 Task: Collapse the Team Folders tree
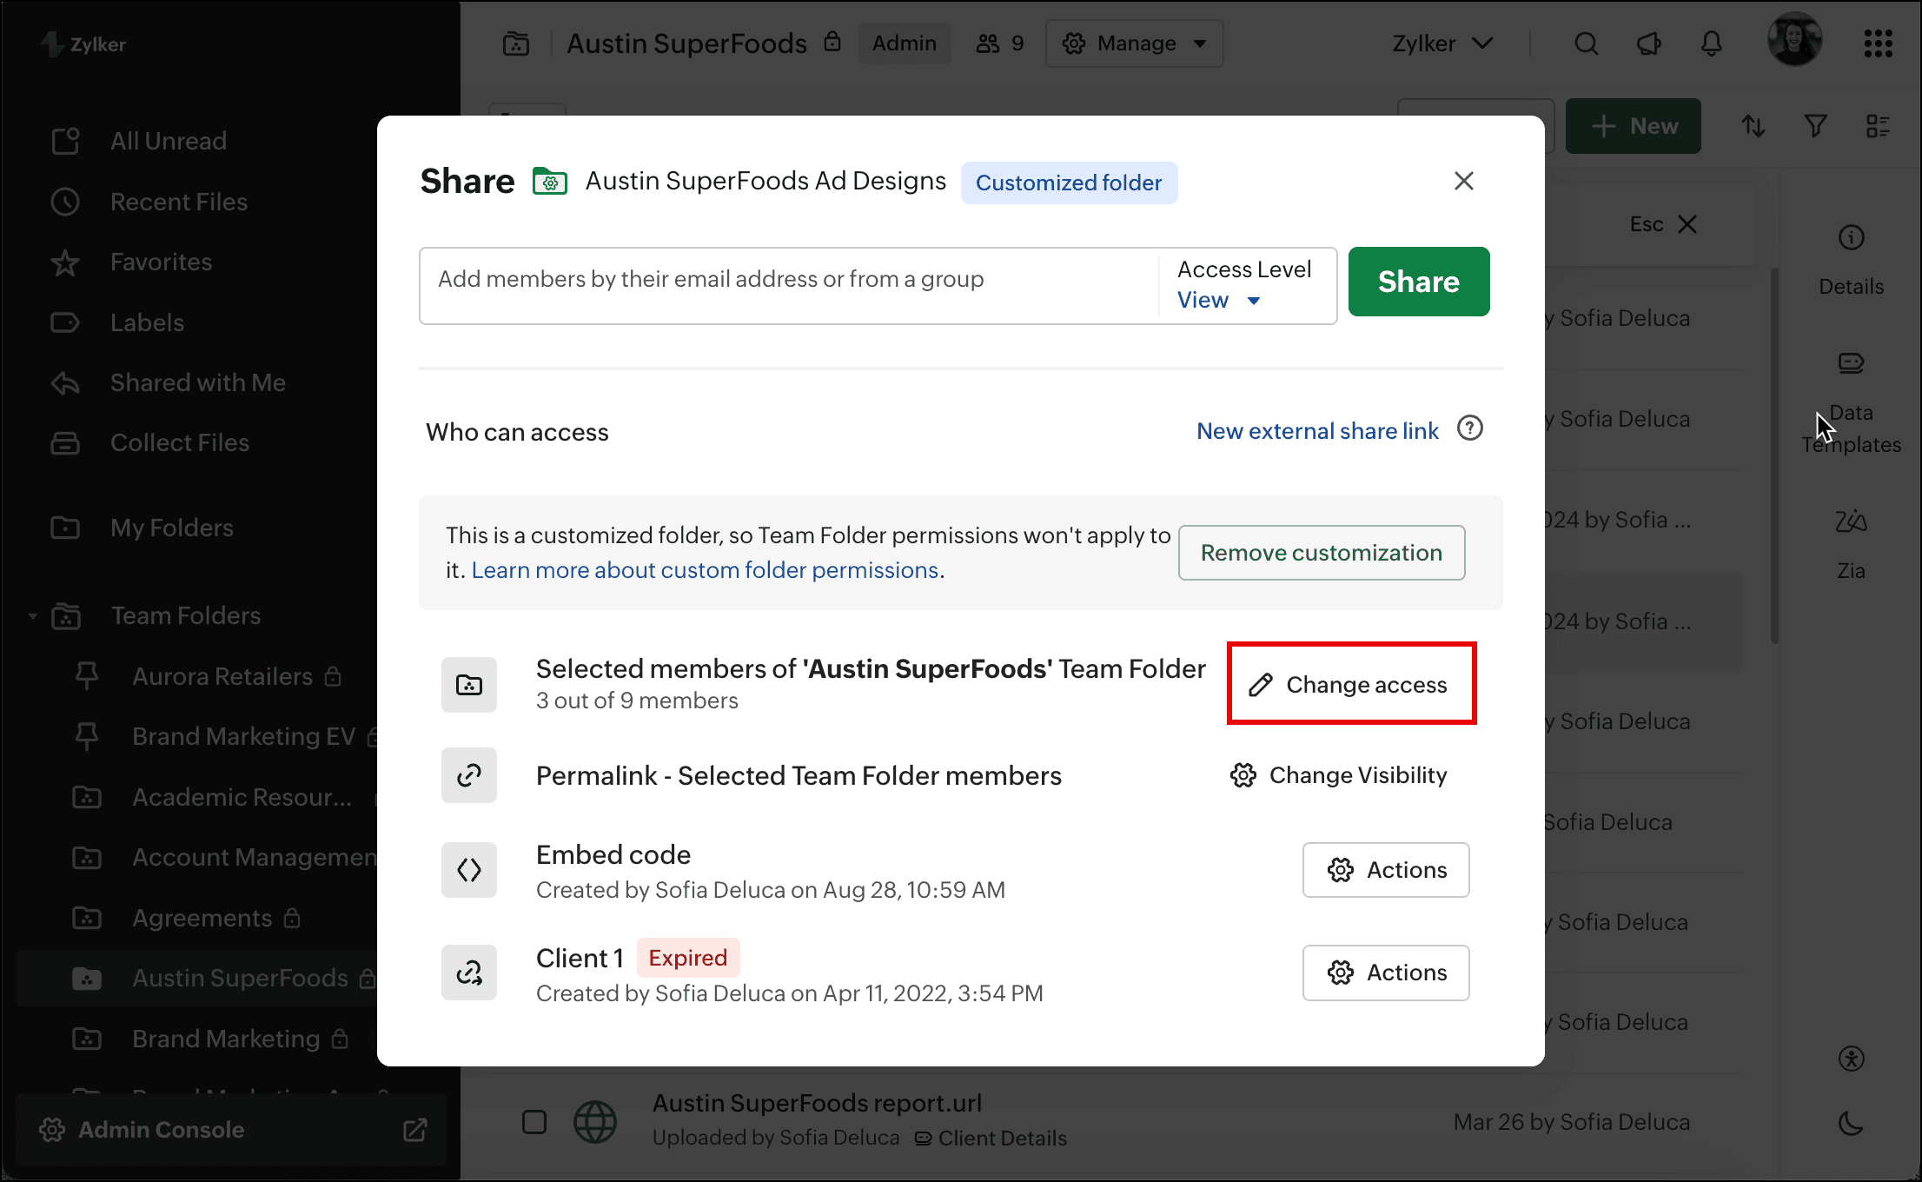(x=33, y=616)
